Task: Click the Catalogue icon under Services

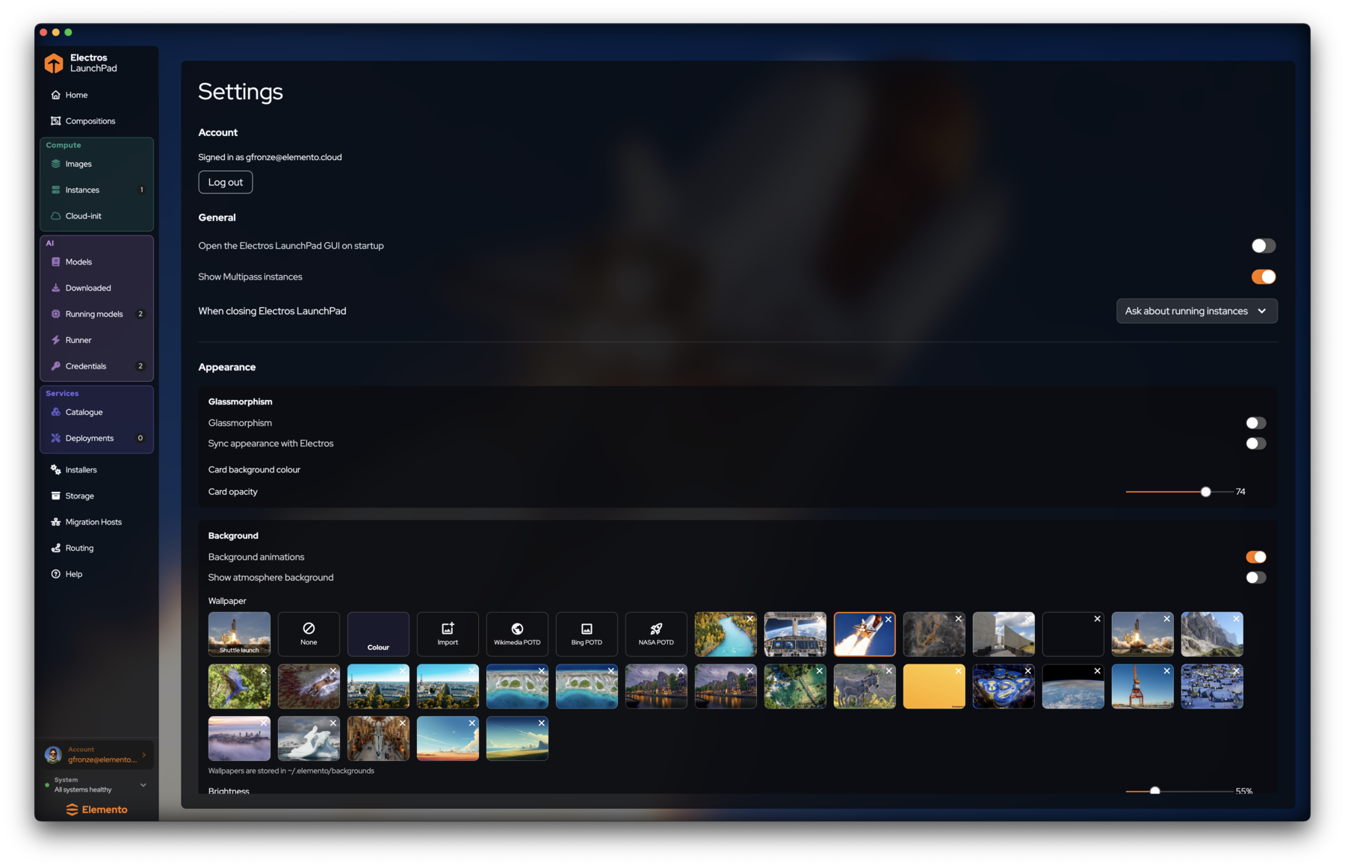Action: pos(55,412)
